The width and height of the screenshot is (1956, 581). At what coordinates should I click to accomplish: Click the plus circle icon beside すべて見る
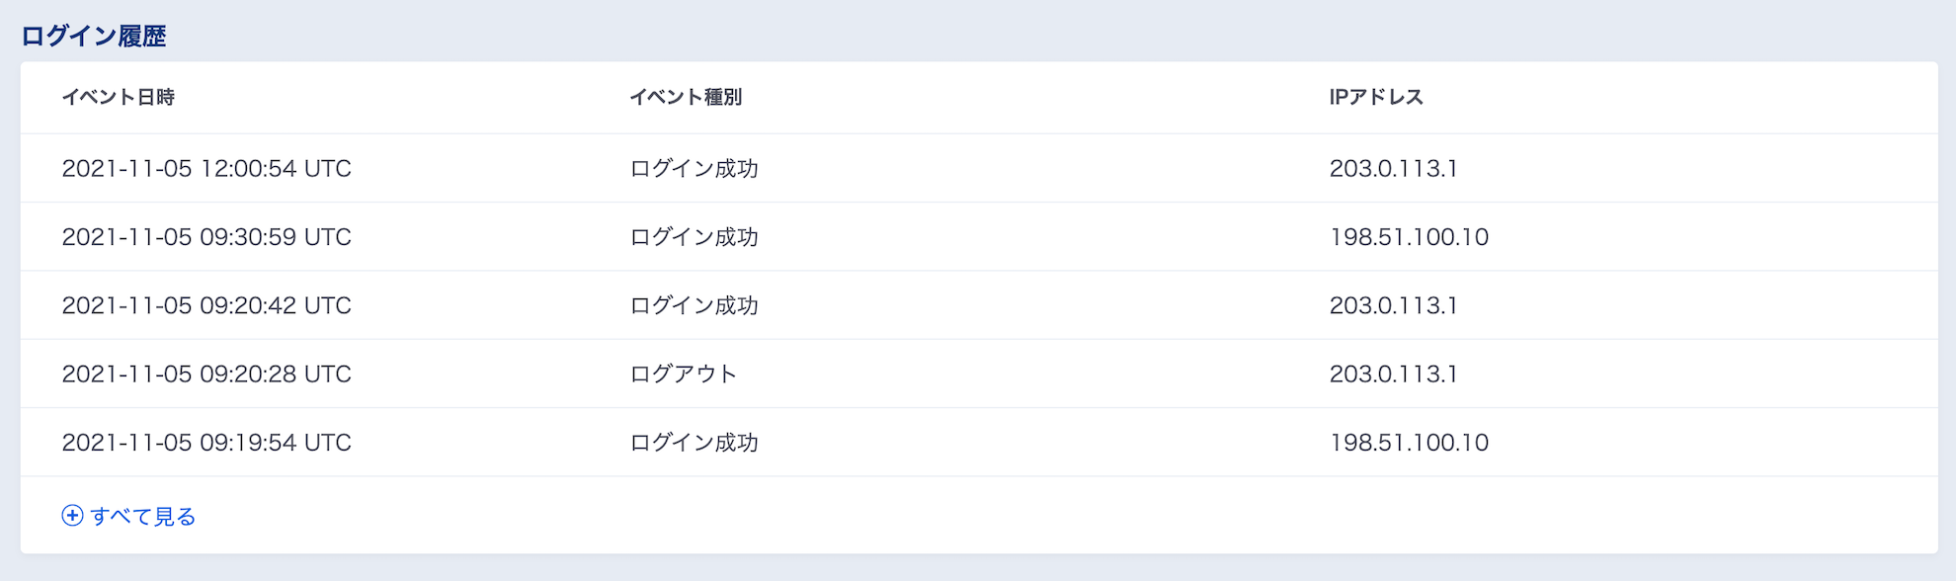(72, 516)
